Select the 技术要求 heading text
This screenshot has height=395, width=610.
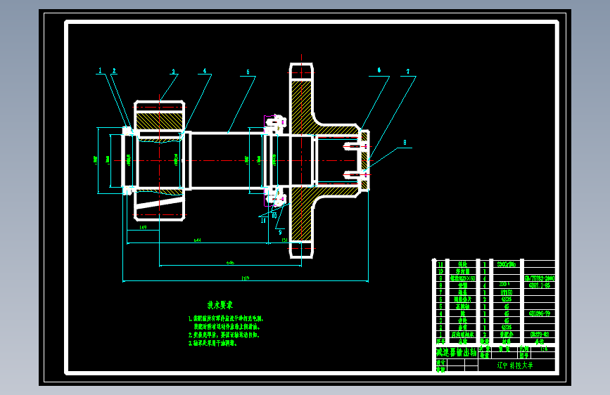click(220, 305)
